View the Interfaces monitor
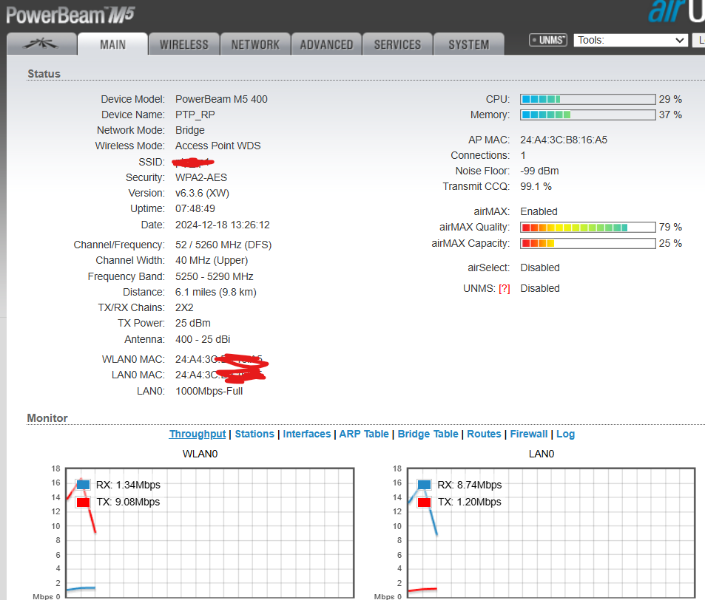705x600 pixels. 307,434
